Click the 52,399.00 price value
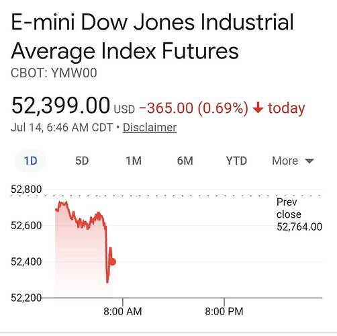337x336 pixels. tap(60, 106)
